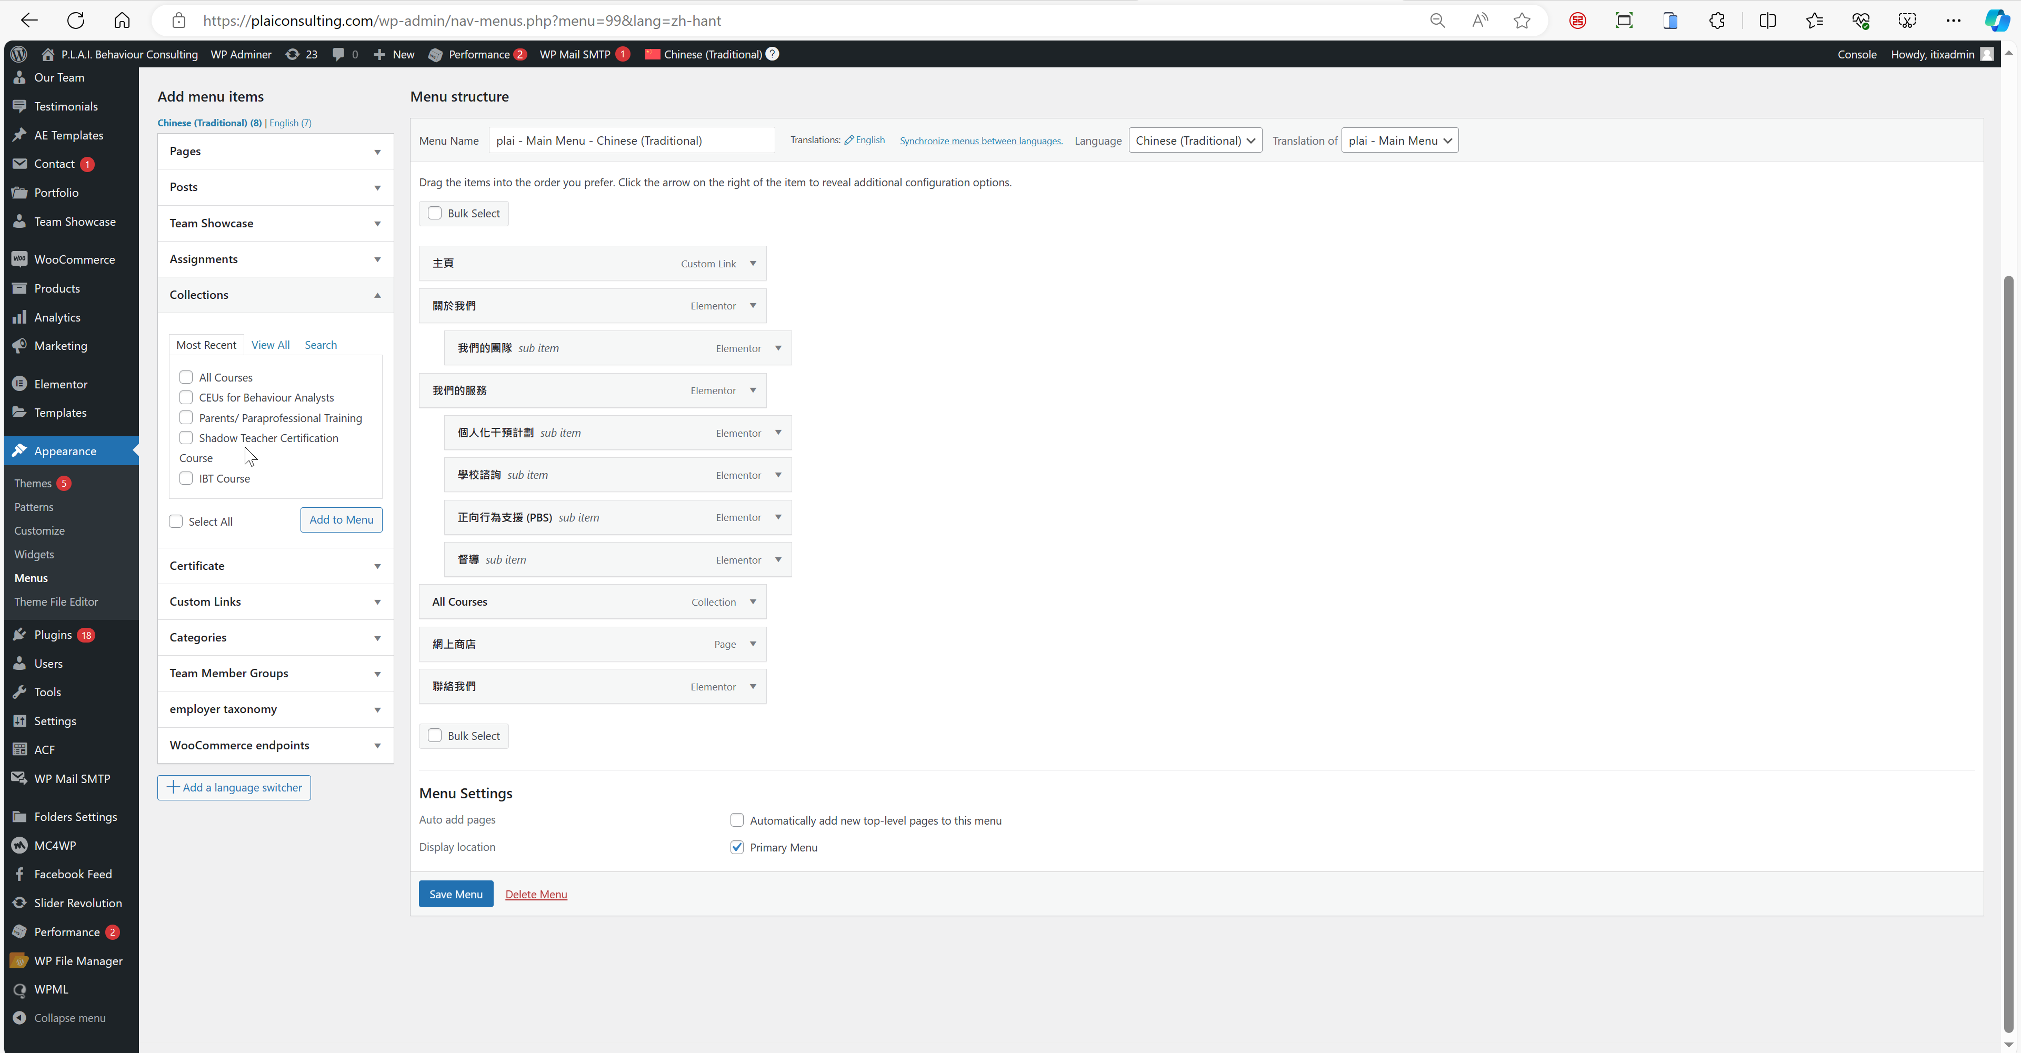This screenshot has width=2021, height=1053.
Task: Click the Save Menu button
Action: click(x=455, y=894)
